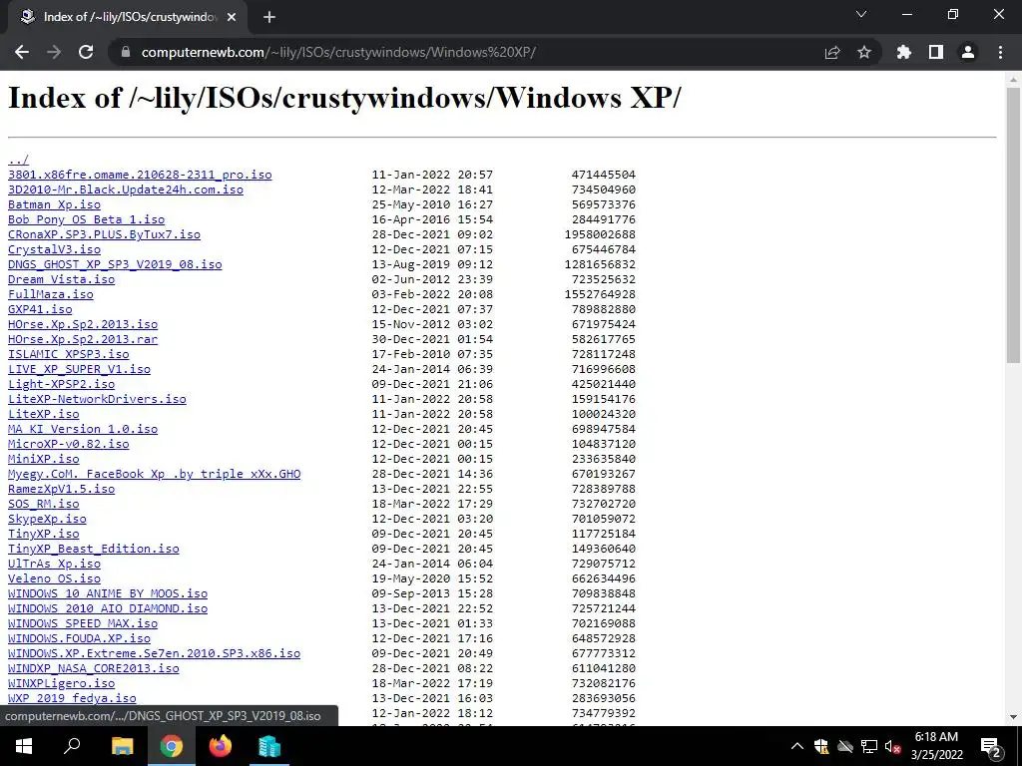Click ISLAMIC_XPSP3.iso link
The image size is (1022, 766).
tap(69, 354)
